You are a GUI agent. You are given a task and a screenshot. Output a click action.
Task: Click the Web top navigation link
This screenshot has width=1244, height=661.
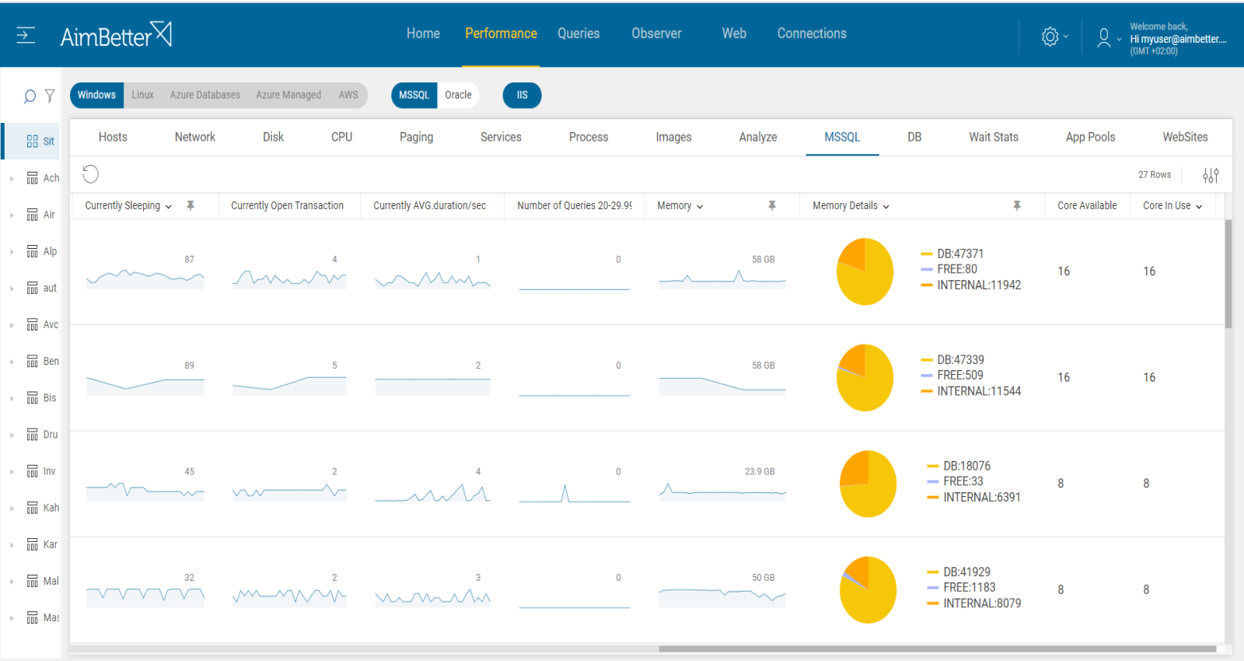(734, 33)
